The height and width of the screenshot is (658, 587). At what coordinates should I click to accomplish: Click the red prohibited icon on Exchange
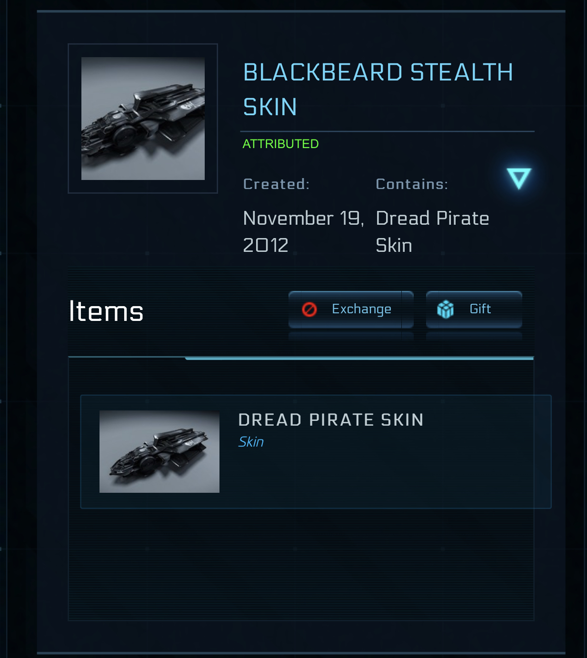[309, 309]
